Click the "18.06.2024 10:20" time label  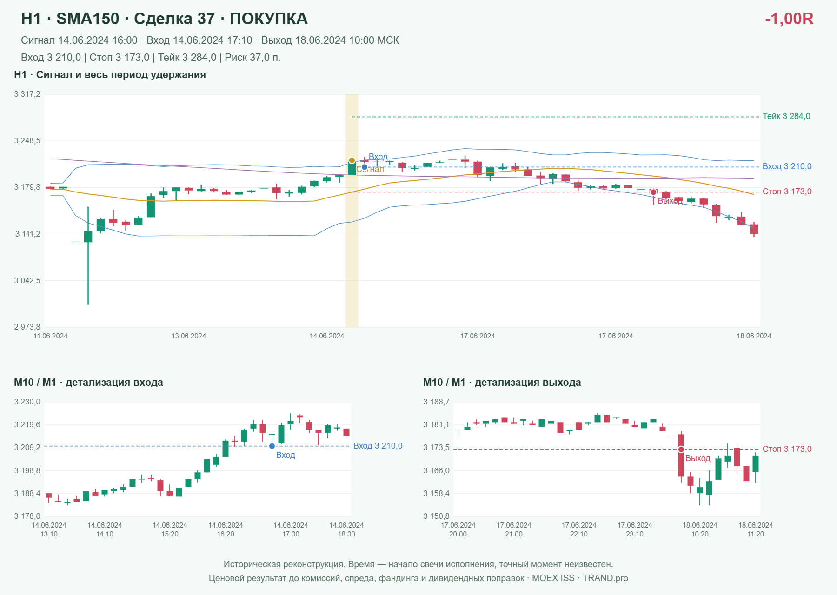click(700, 529)
